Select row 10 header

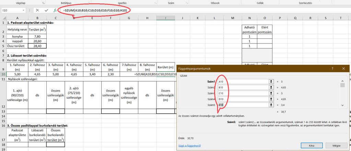pyautogui.click(x=3, y=74)
